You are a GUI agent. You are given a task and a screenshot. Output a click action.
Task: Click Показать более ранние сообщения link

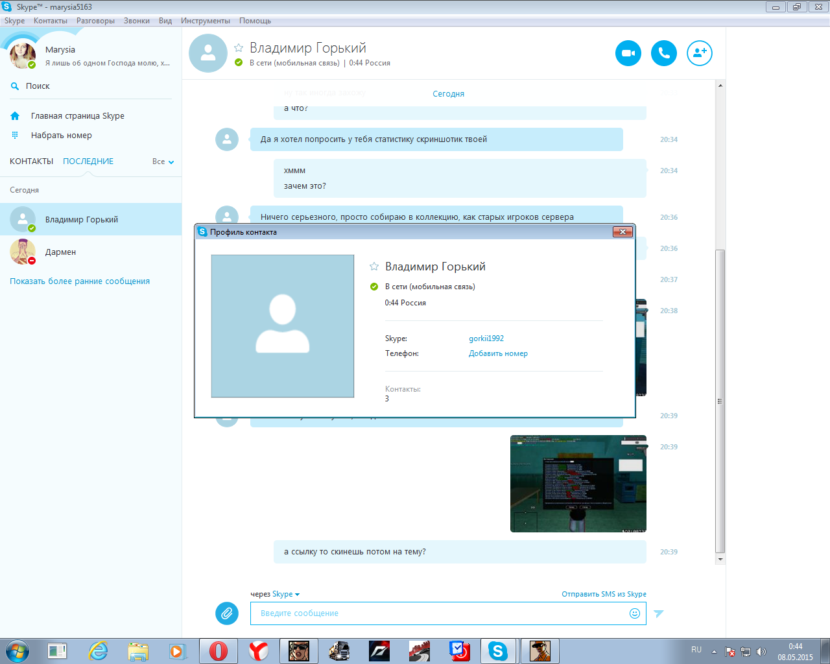click(80, 281)
